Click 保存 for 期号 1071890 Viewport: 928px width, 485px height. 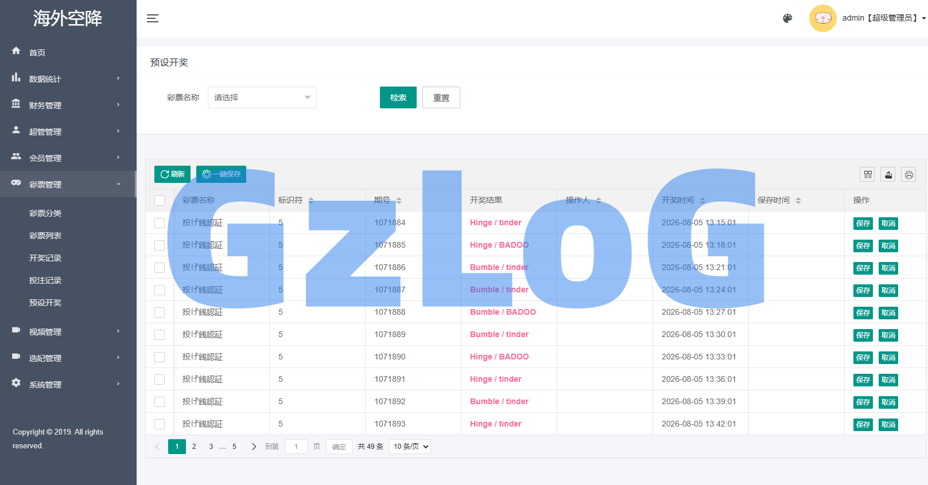pos(863,358)
